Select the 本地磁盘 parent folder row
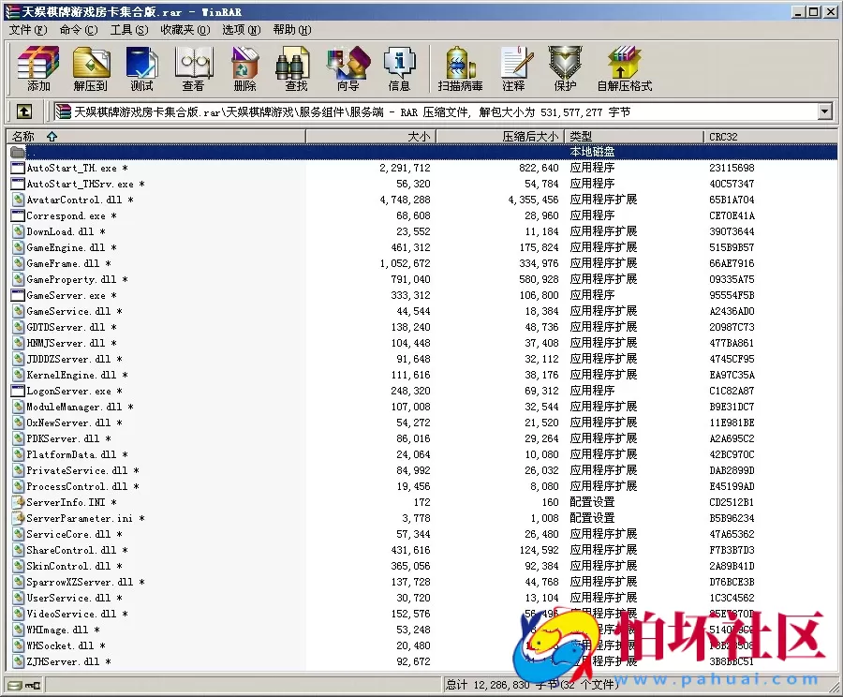This screenshot has width=843, height=697. tap(94, 152)
